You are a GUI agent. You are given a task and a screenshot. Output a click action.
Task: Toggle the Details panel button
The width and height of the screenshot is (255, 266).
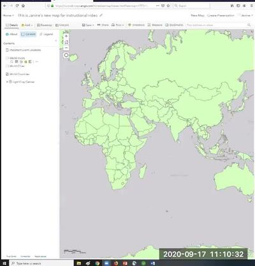[11, 25]
